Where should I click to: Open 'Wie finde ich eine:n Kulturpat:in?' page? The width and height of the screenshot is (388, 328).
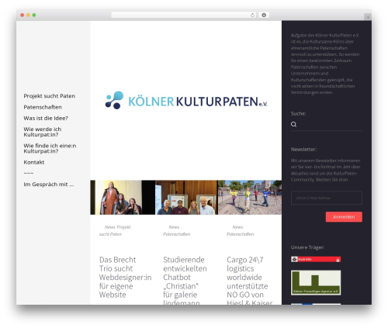(50, 148)
